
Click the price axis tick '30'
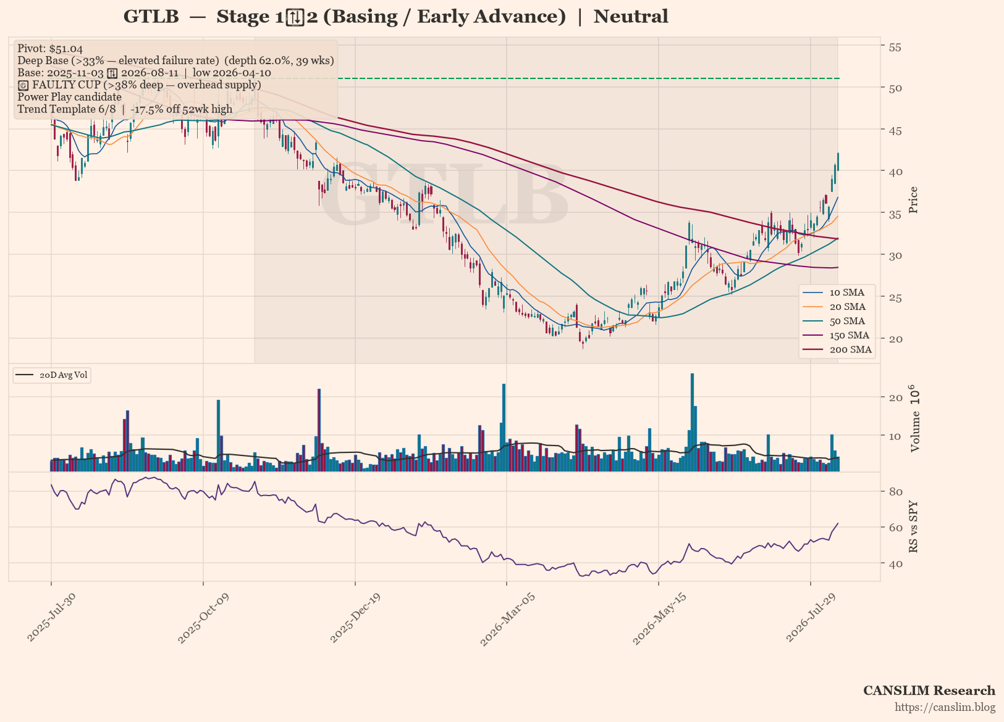[x=894, y=255]
